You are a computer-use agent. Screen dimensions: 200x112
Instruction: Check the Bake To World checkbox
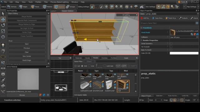pos(171,50)
